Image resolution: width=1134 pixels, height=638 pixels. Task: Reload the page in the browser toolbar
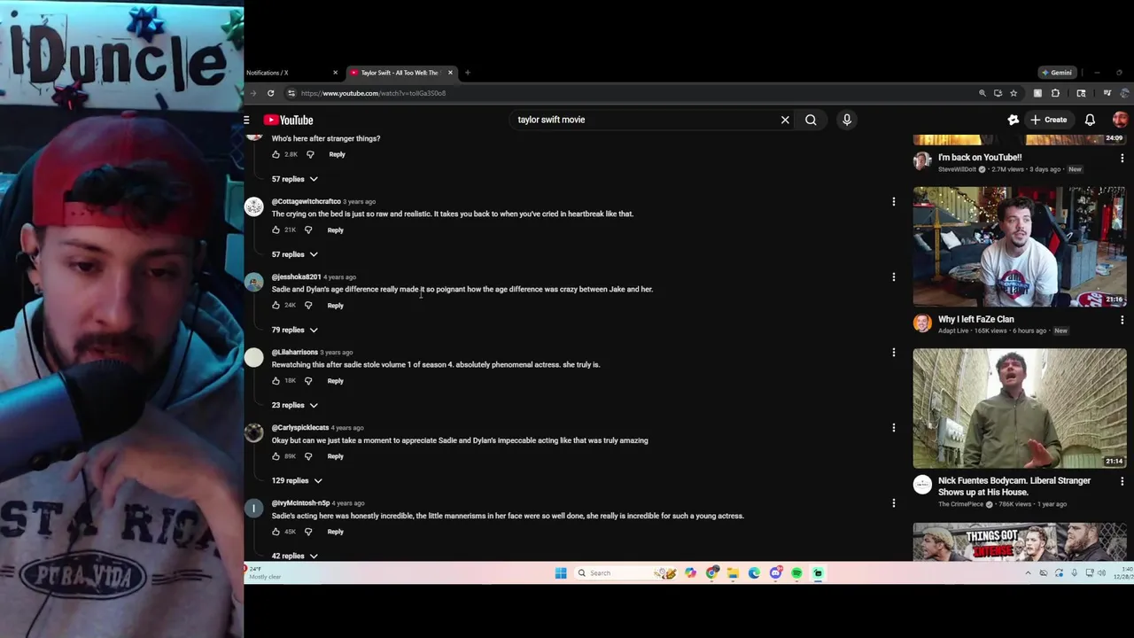point(271,93)
